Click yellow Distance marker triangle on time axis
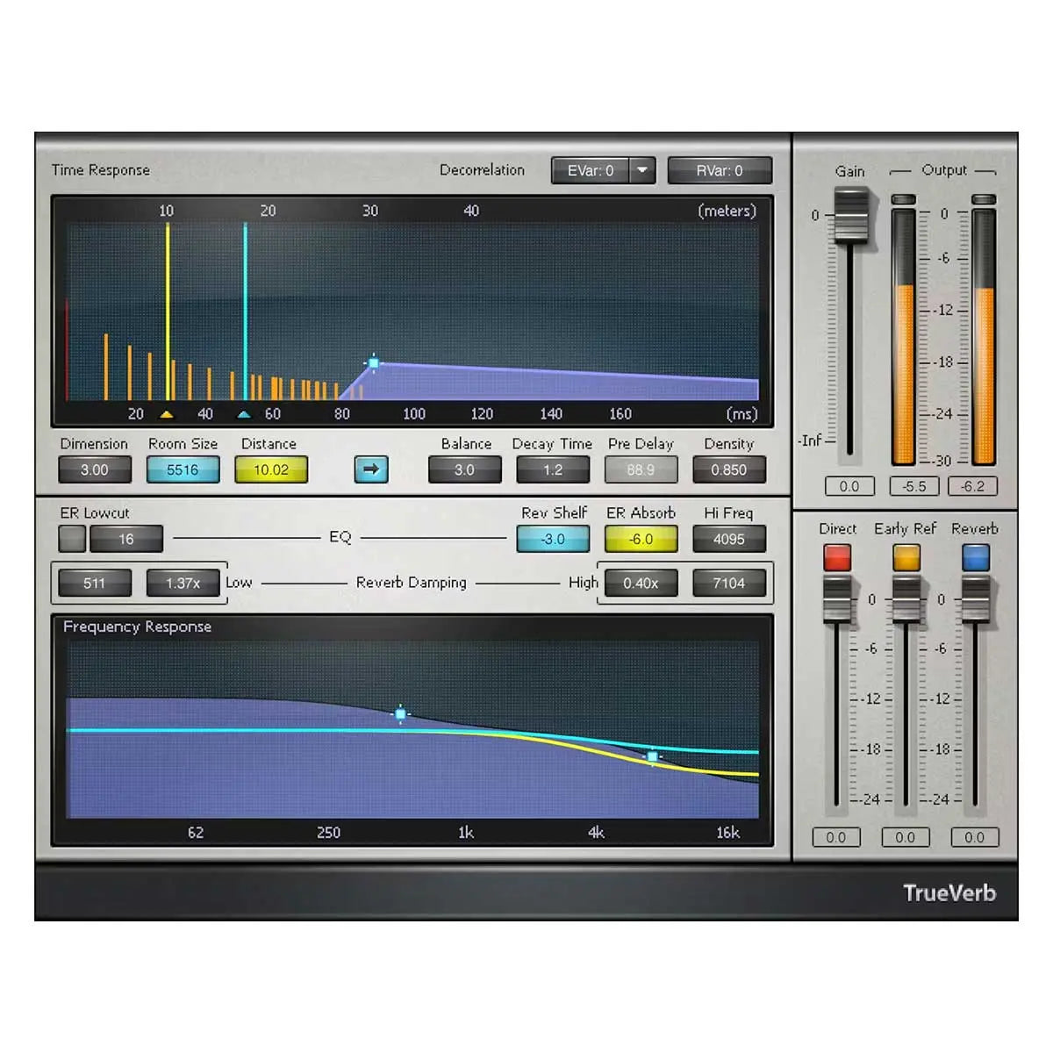The image size is (1053, 1053). (167, 414)
